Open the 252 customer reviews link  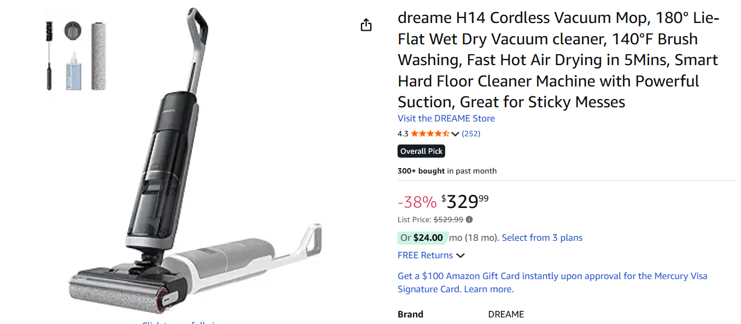point(471,134)
